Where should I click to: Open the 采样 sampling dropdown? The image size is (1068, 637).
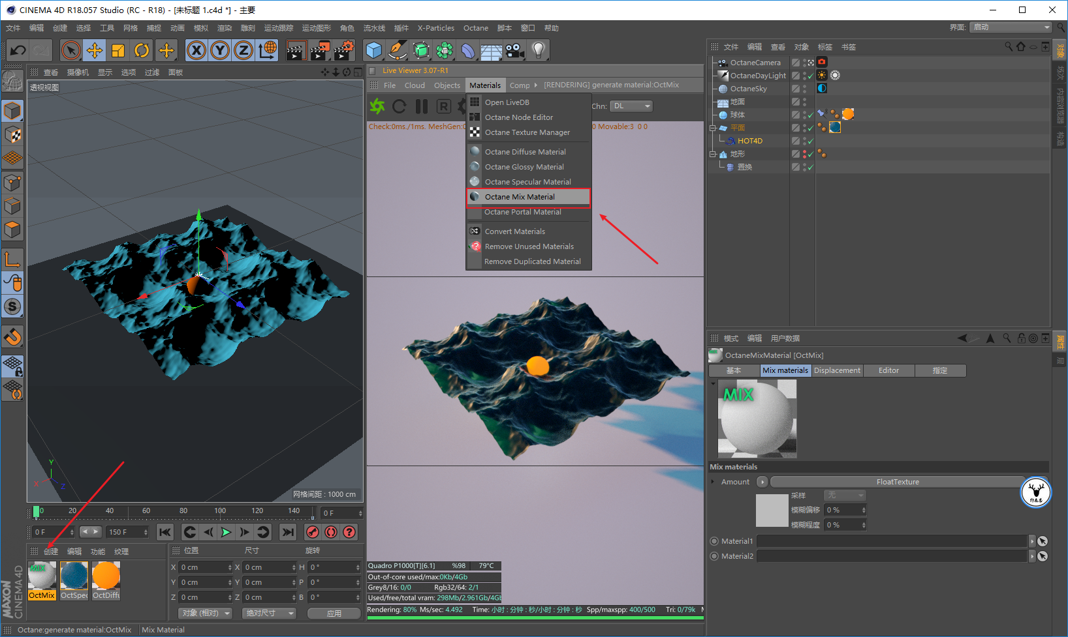coord(845,496)
